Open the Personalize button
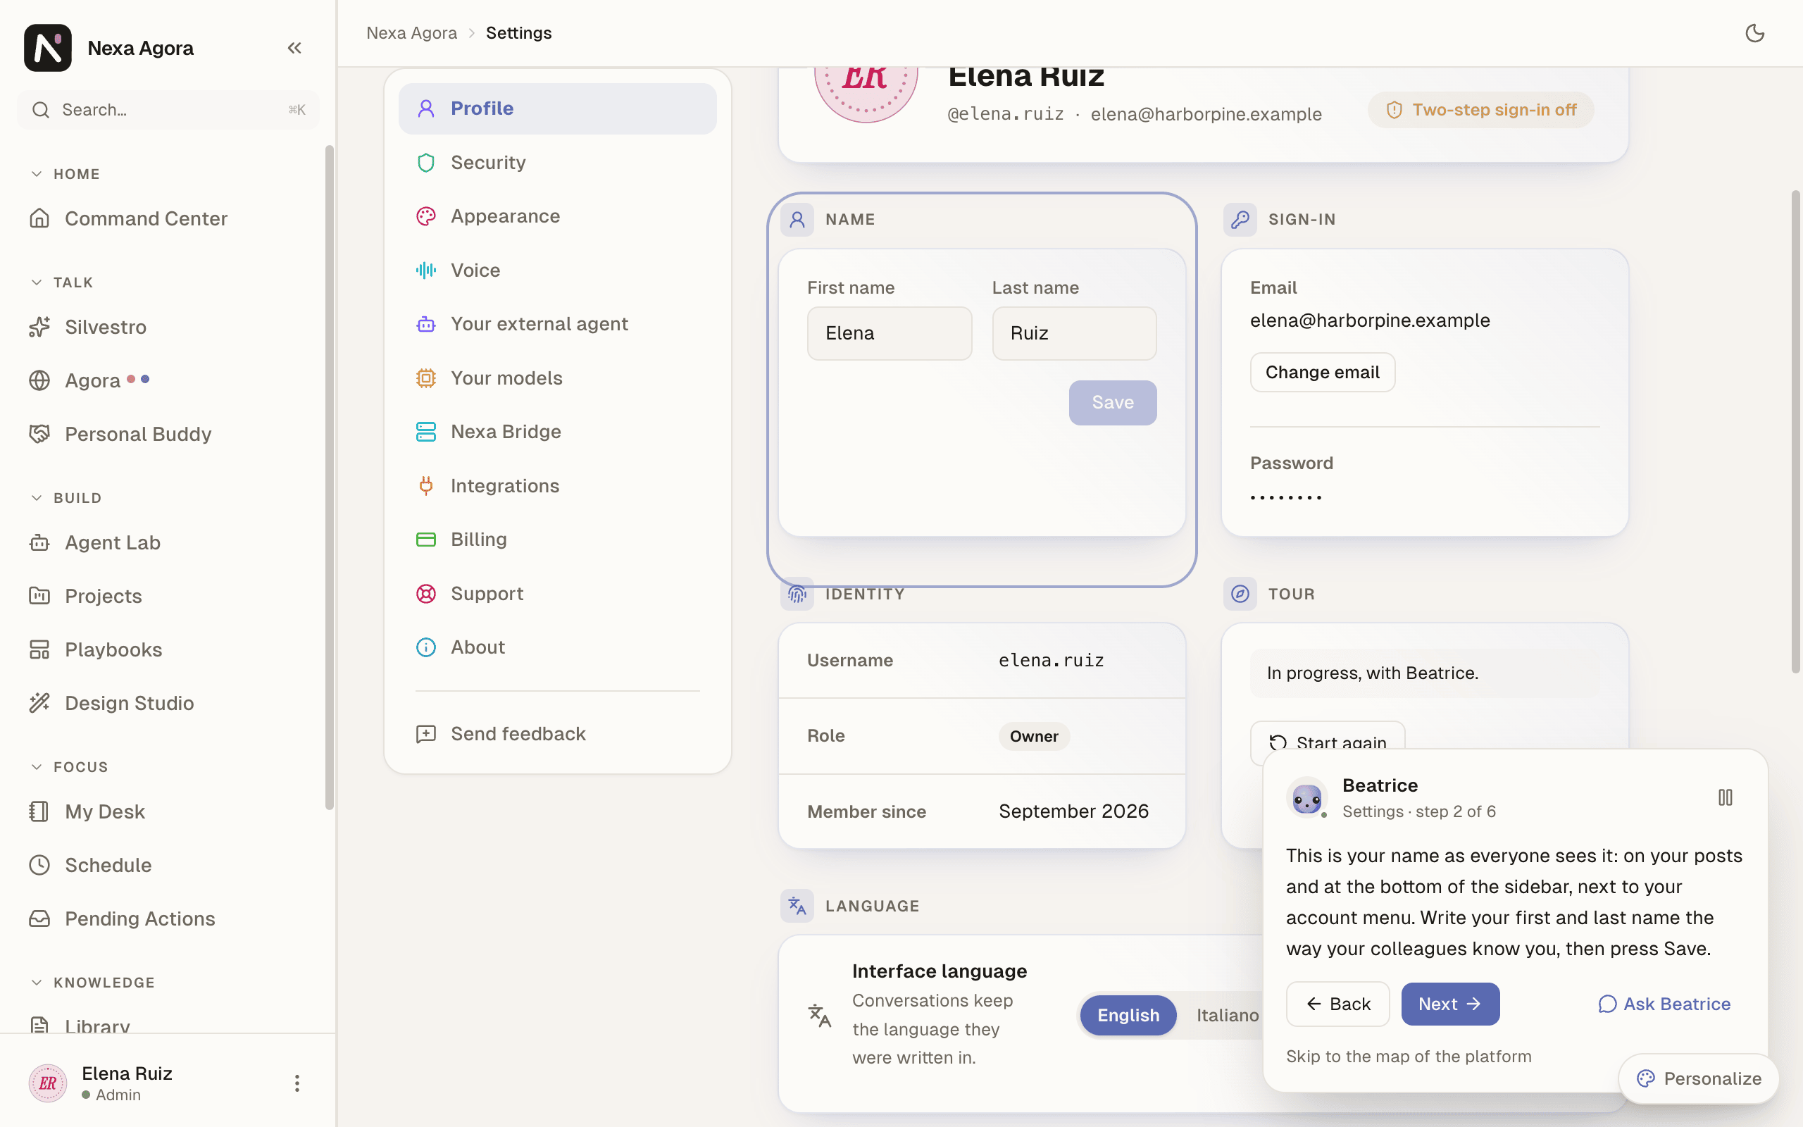Viewport: 1803px width, 1127px height. coord(1699,1078)
